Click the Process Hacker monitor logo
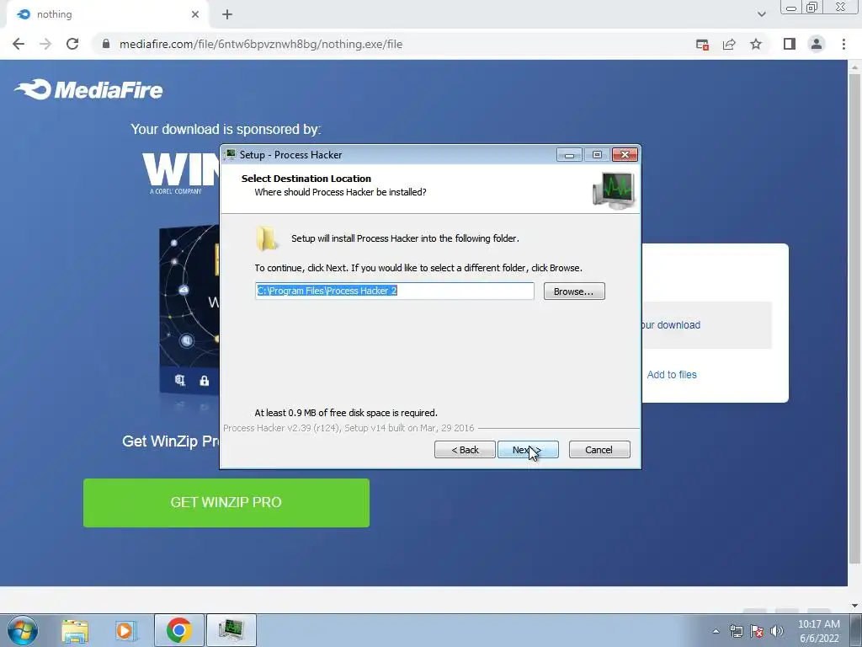Screen dimensions: 862x647 point(614,190)
